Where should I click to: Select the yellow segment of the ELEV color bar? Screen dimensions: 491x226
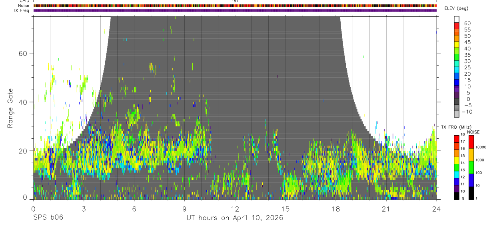457,44
